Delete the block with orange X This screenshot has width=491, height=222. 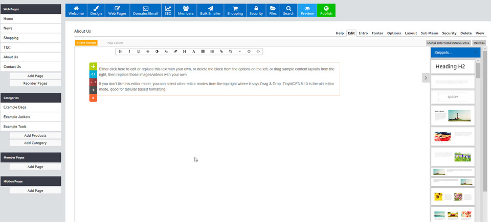(93, 97)
